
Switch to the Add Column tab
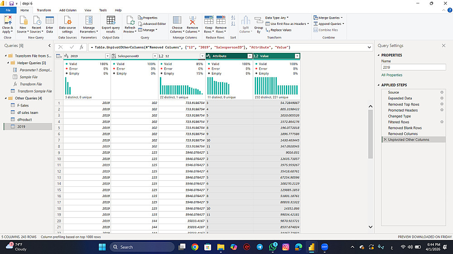(x=68, y=10)
